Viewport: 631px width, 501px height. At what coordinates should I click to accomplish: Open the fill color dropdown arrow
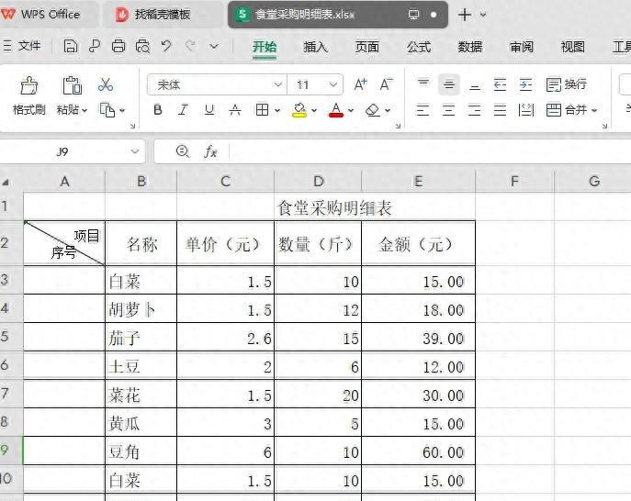click(314, 110)
